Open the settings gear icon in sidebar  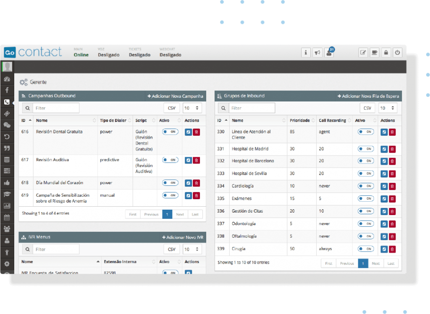point(7,264)
